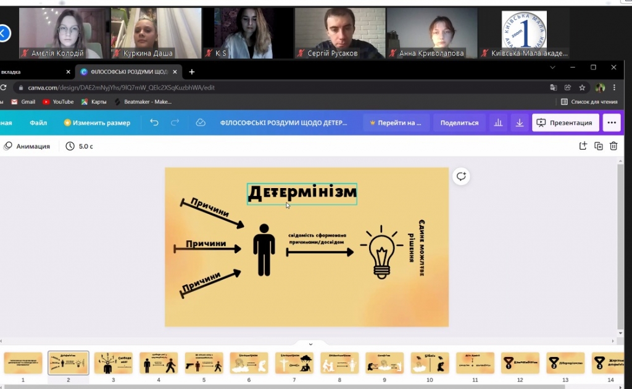Close the вкладка tab
Viewport: 632px width, 389px height.
68,72
